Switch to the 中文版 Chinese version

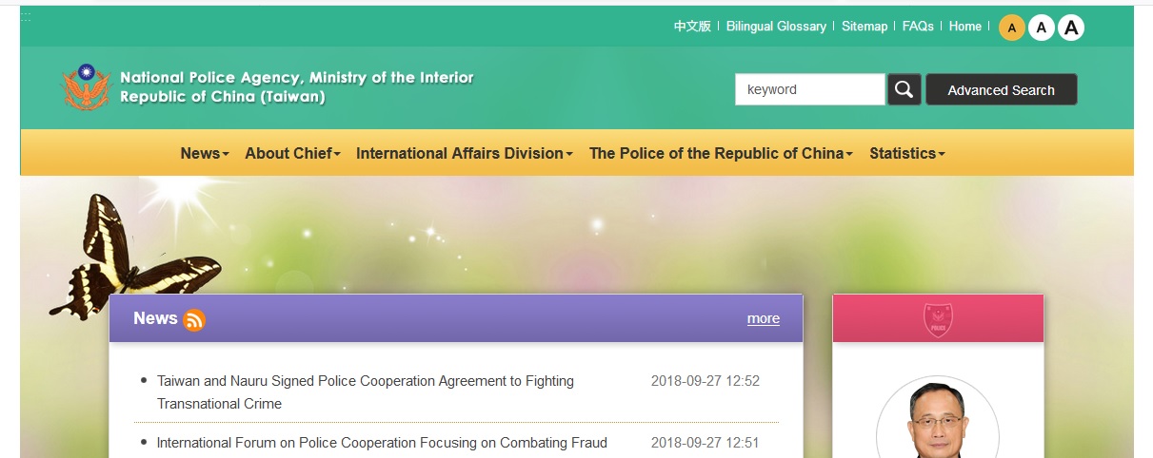click(692, 27)
